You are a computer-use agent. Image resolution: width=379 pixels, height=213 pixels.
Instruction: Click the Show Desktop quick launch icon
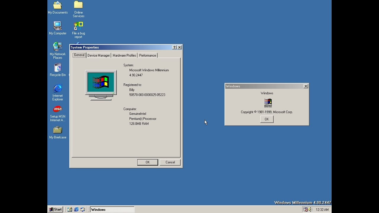click(x=70, y=209)
